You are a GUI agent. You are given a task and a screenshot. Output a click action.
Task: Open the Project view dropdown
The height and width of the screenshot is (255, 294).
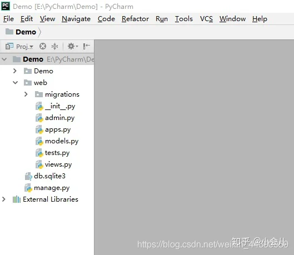(19, 46)
